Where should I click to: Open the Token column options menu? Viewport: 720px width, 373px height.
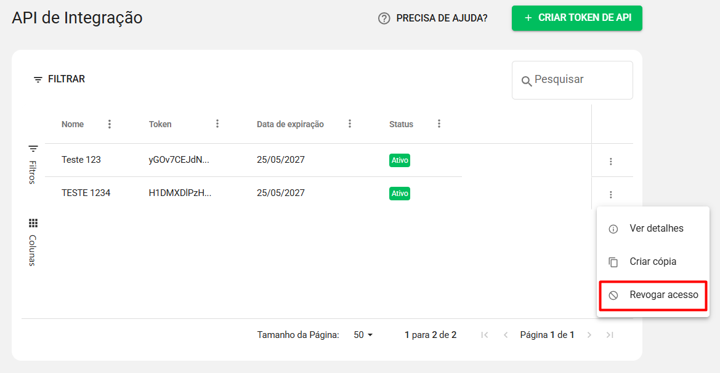[x=217, y=124]
